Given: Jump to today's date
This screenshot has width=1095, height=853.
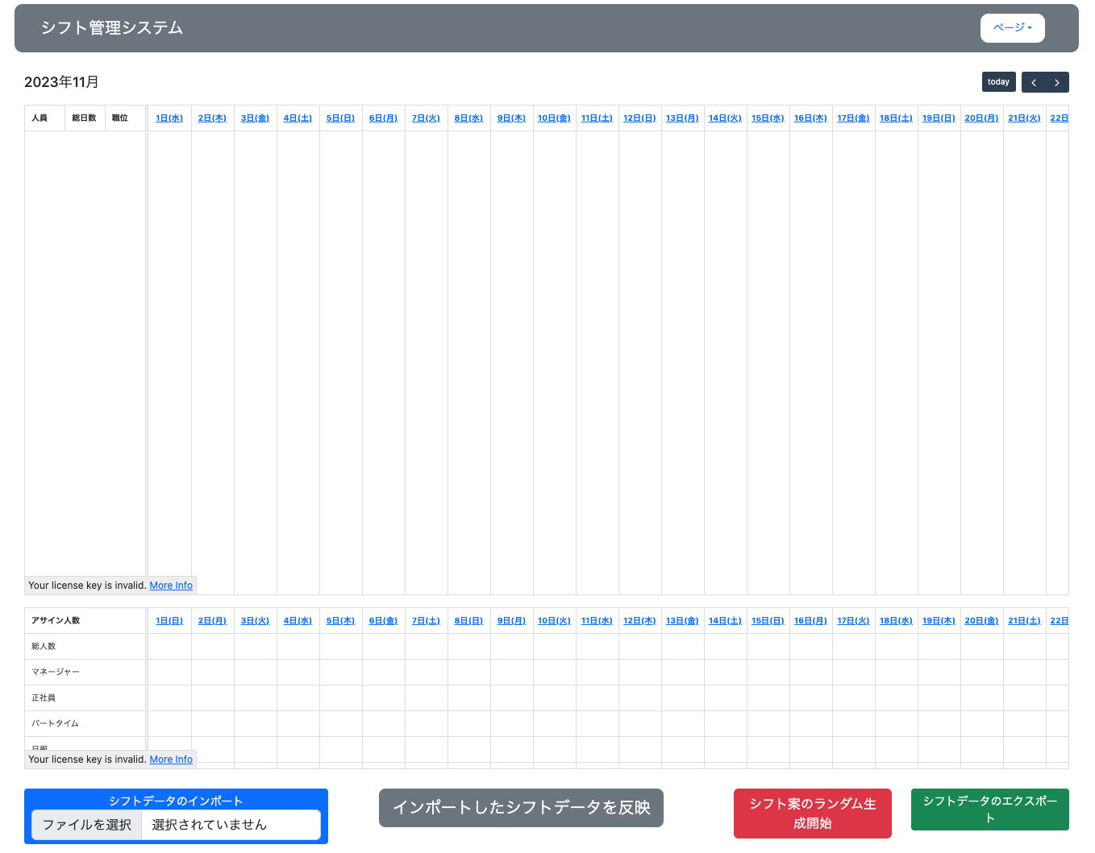Looking at the screenshot, I should pos(998,82).
